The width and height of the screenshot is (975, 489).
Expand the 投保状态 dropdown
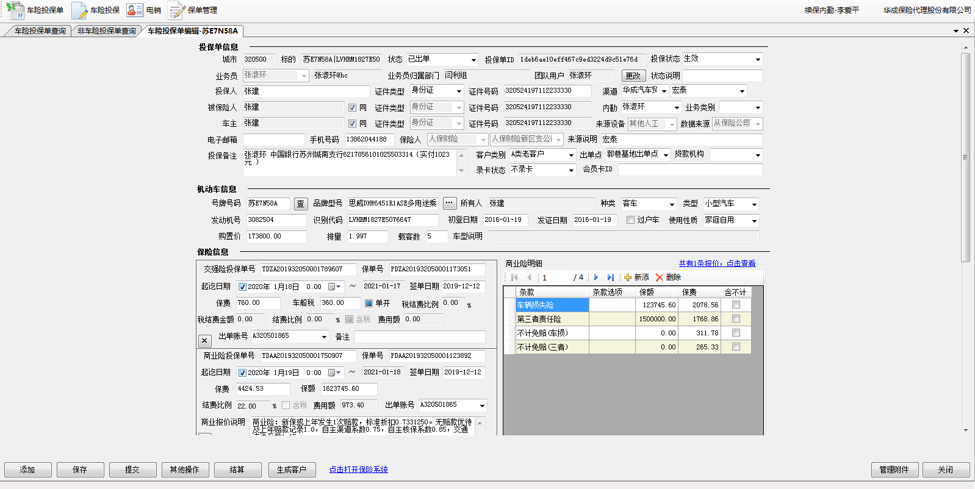click(758, 60)
